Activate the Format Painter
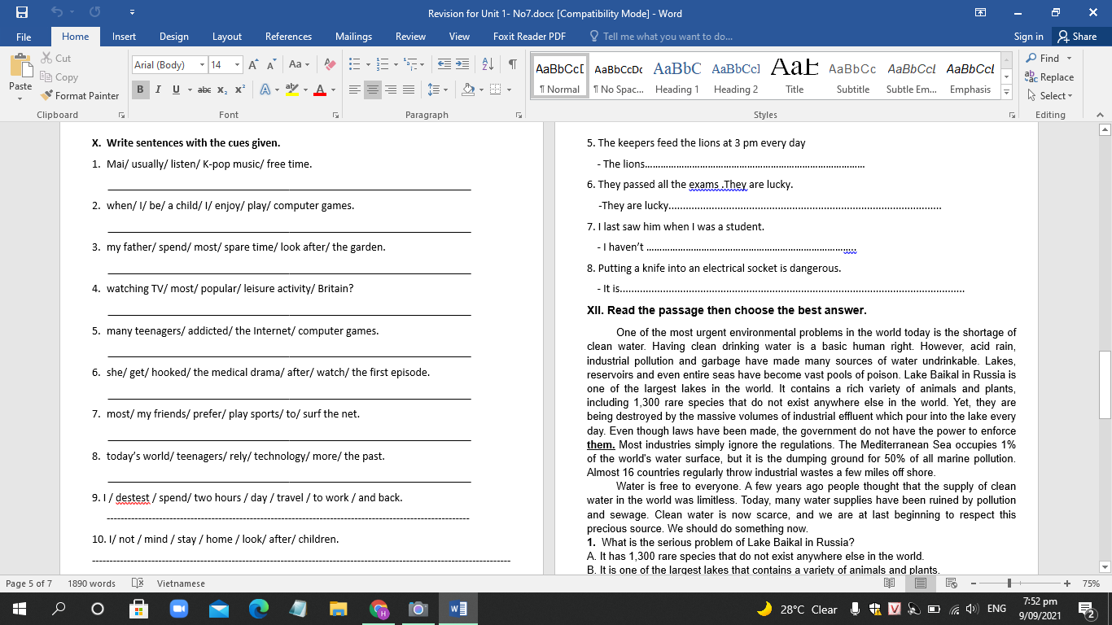Image resolution: width=1112 pixels, height=625 pixels. 80,95
